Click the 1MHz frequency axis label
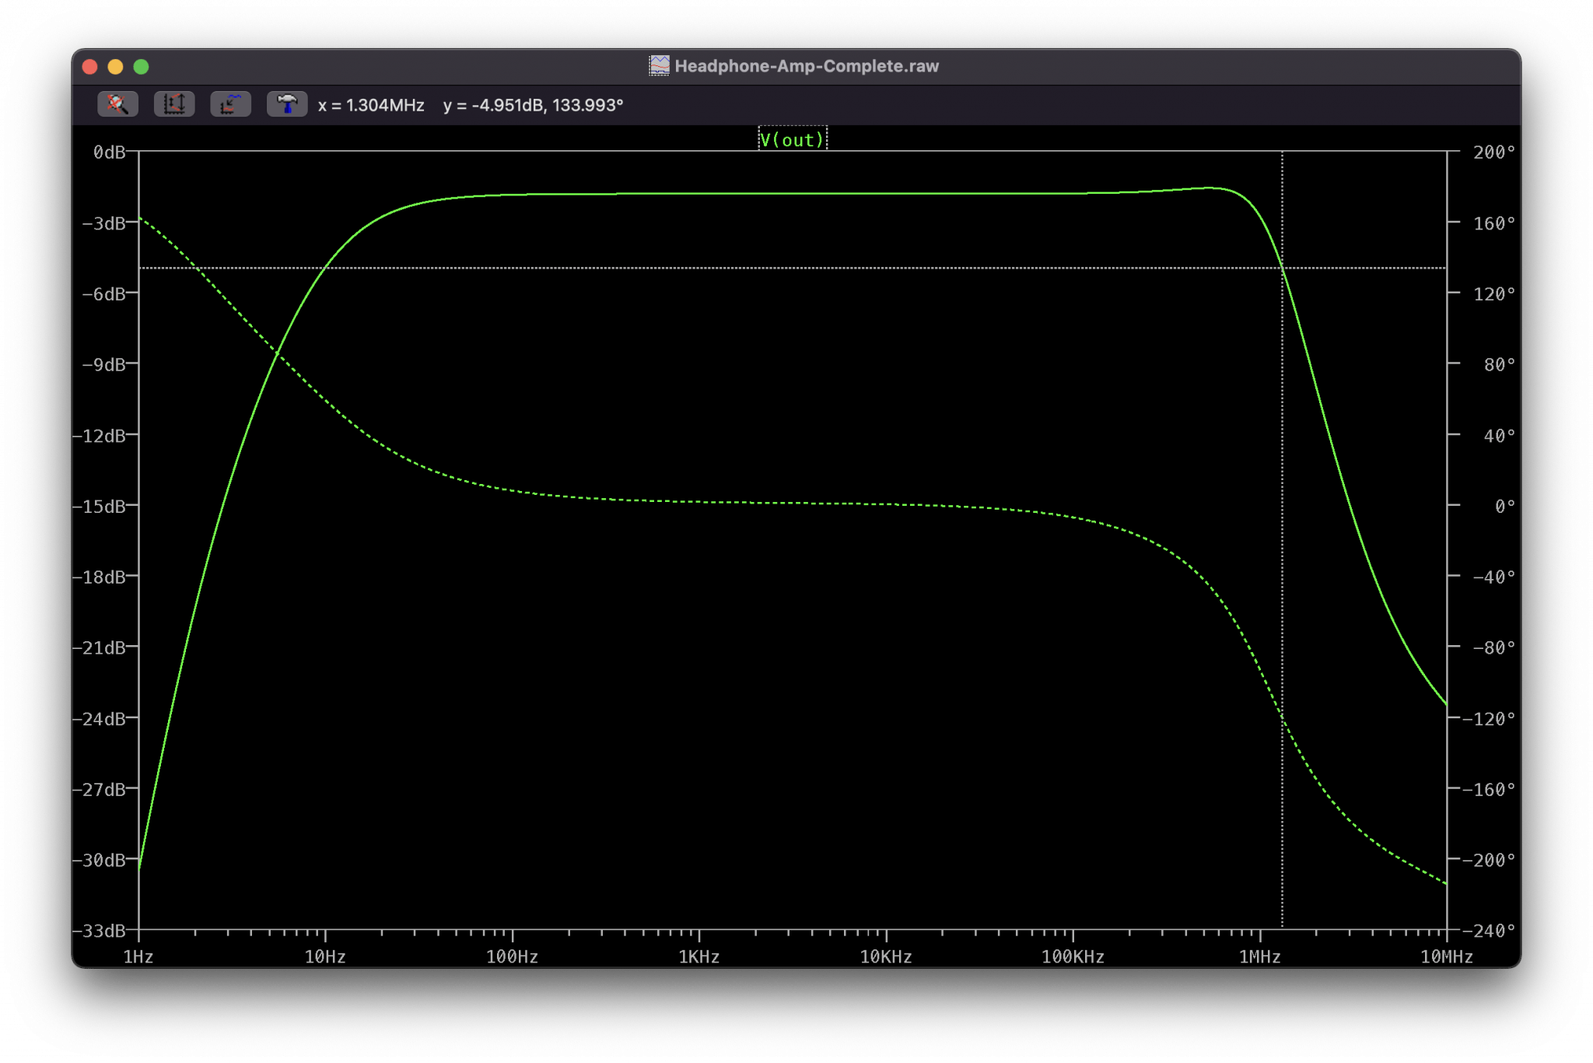The image size is (1593, 1063). pyautogui.click(x=1260, y=957)
